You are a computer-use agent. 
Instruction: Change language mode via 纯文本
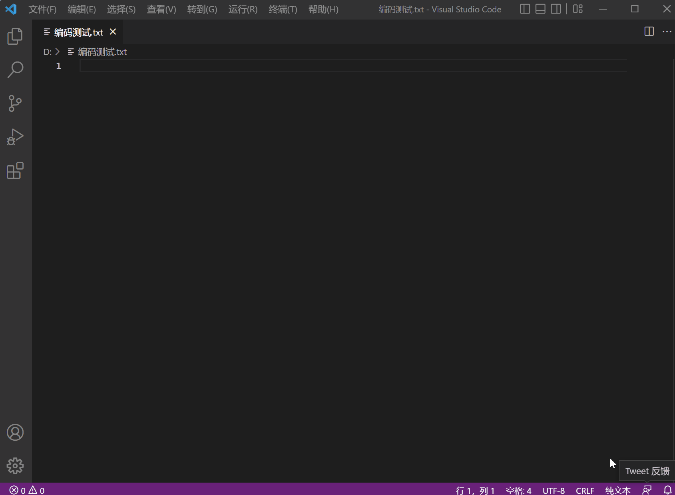[x=618, y=490]
